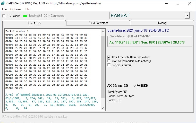This screenshot has width=196, height=123.
Task: Click the GetKISS+ application icon in title bar
Action: click(3, 3)
